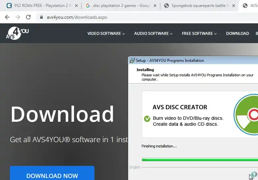The height and width of the screenshot is (180, 258).
Task: Expand the FREE SOFTWARE menu
Action: click(x=199, y=34)
